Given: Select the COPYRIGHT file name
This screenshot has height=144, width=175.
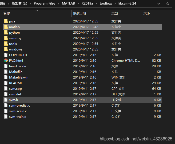Looking at the screenshot, I should pos(18,55).
